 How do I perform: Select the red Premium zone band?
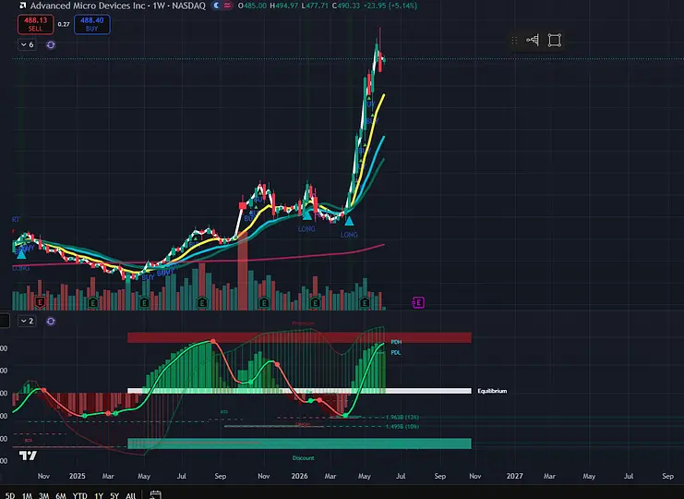299,337
